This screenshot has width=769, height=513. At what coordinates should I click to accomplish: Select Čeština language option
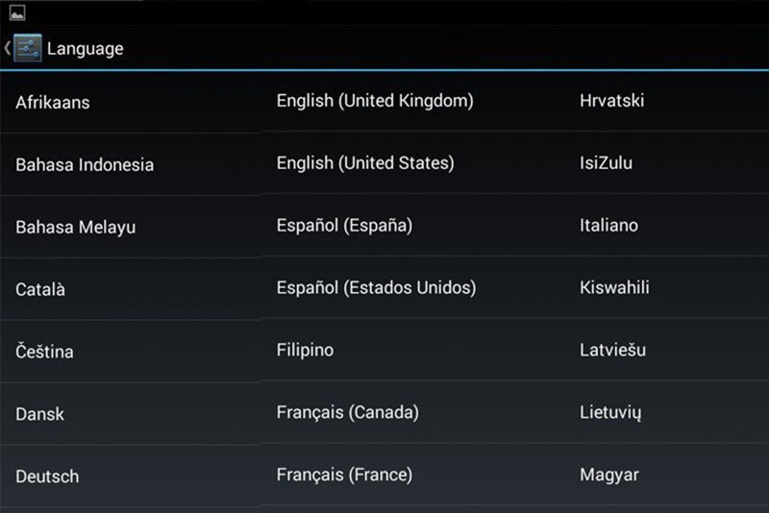tap(44, 352)
